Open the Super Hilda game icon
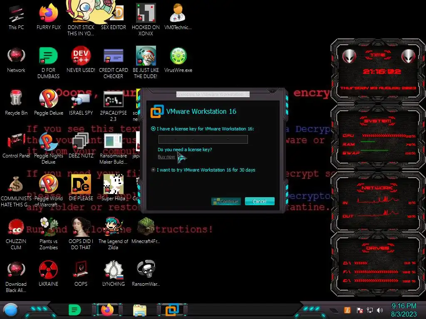This screenshot has width=426, height=319. (x=113, y=189)
